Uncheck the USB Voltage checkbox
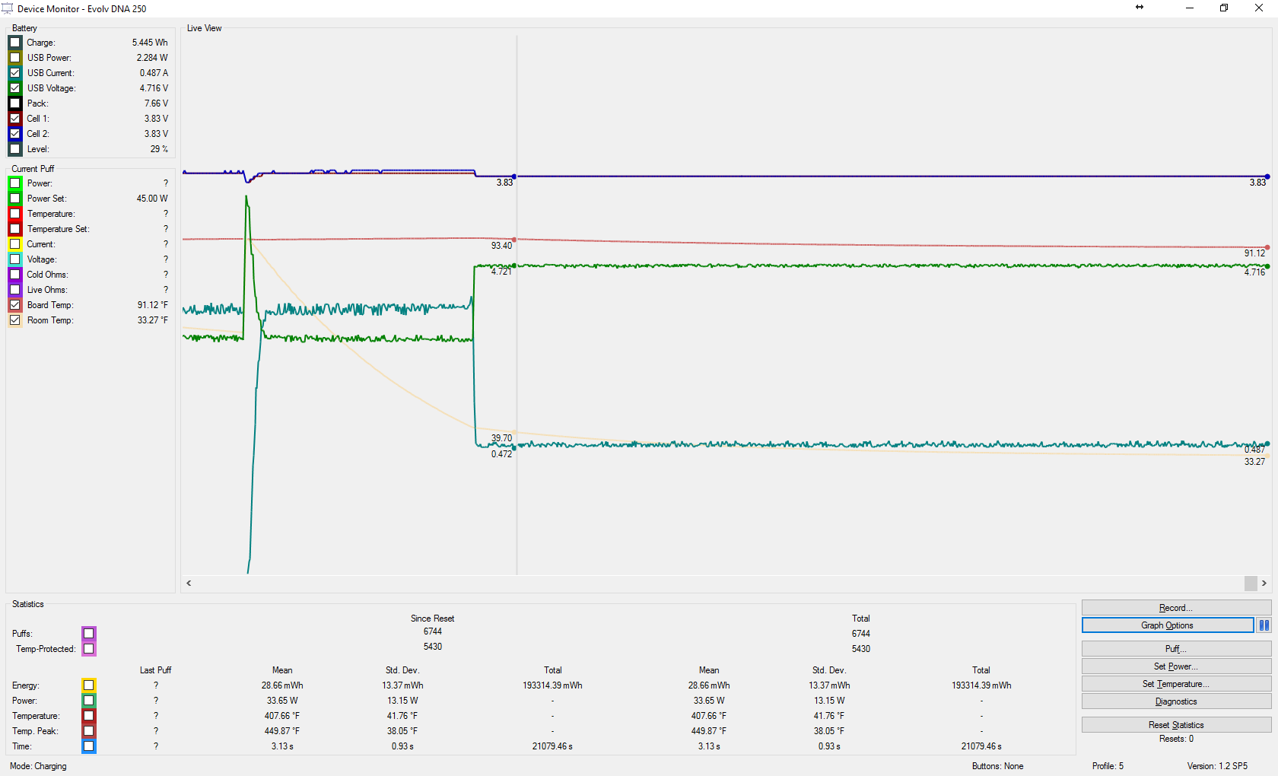Viewport: 1278px width, 776px height. 15,88
